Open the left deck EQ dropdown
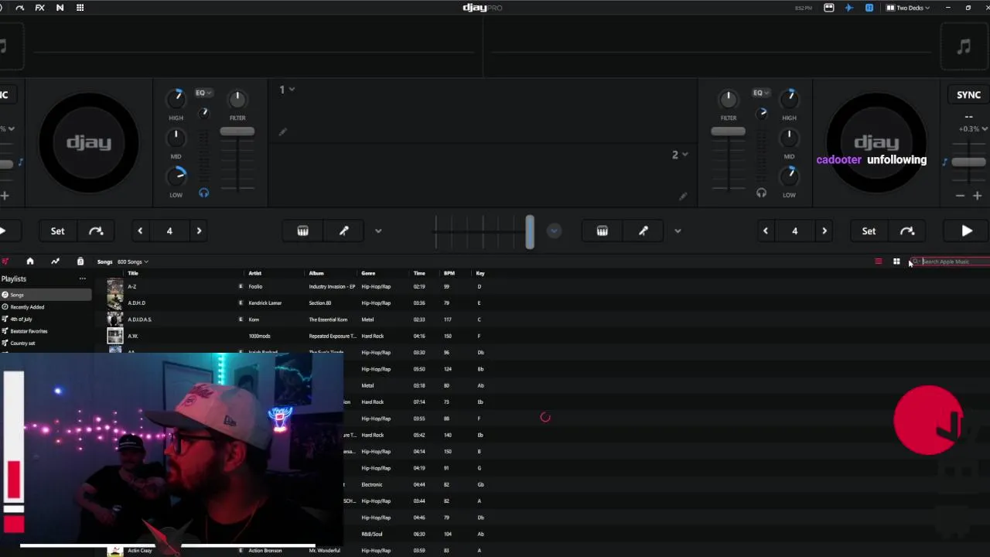 [203, 93]
